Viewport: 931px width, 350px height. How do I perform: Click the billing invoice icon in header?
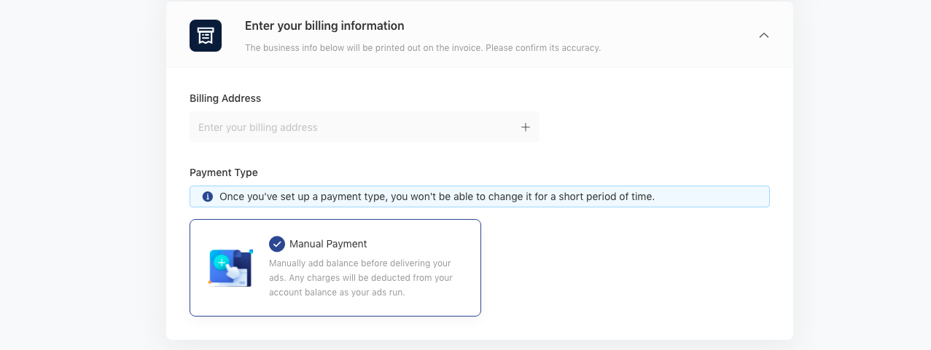point(206,36)
